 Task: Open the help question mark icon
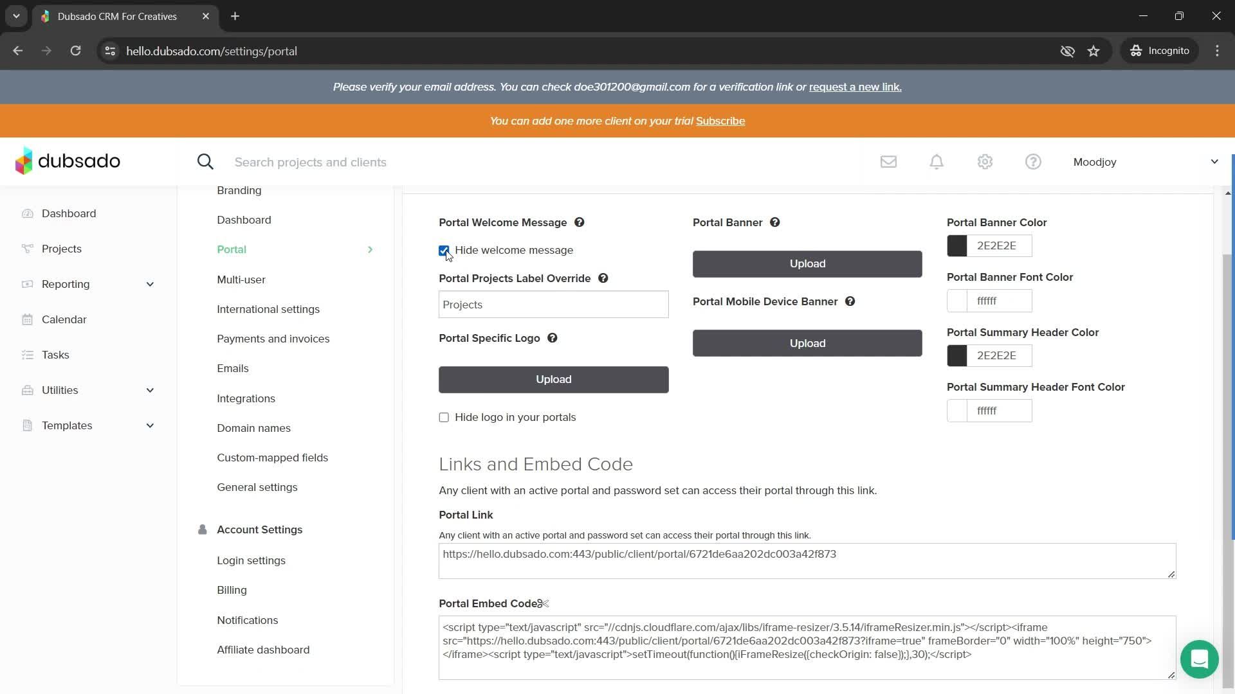coord(1033,162)
